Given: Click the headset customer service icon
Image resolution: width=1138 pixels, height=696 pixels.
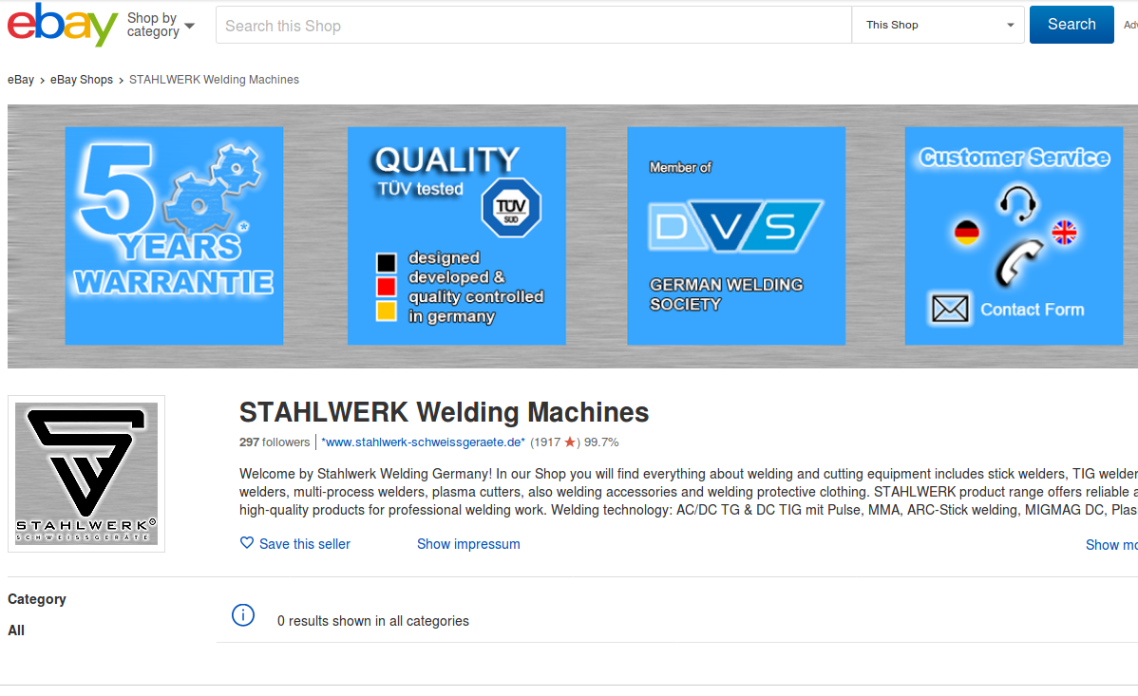Looking at the screenshot, I should coord(1017,202).
